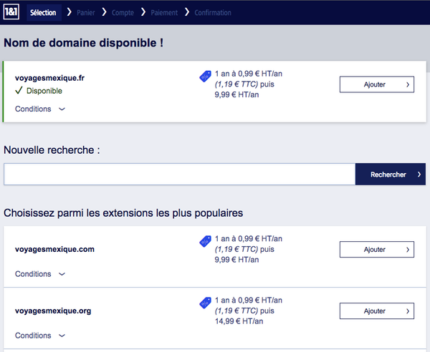Add voyagesmexique.com with Ajouter button
Image resolution: width=430 pixels, height=352 pixels.
376,250
